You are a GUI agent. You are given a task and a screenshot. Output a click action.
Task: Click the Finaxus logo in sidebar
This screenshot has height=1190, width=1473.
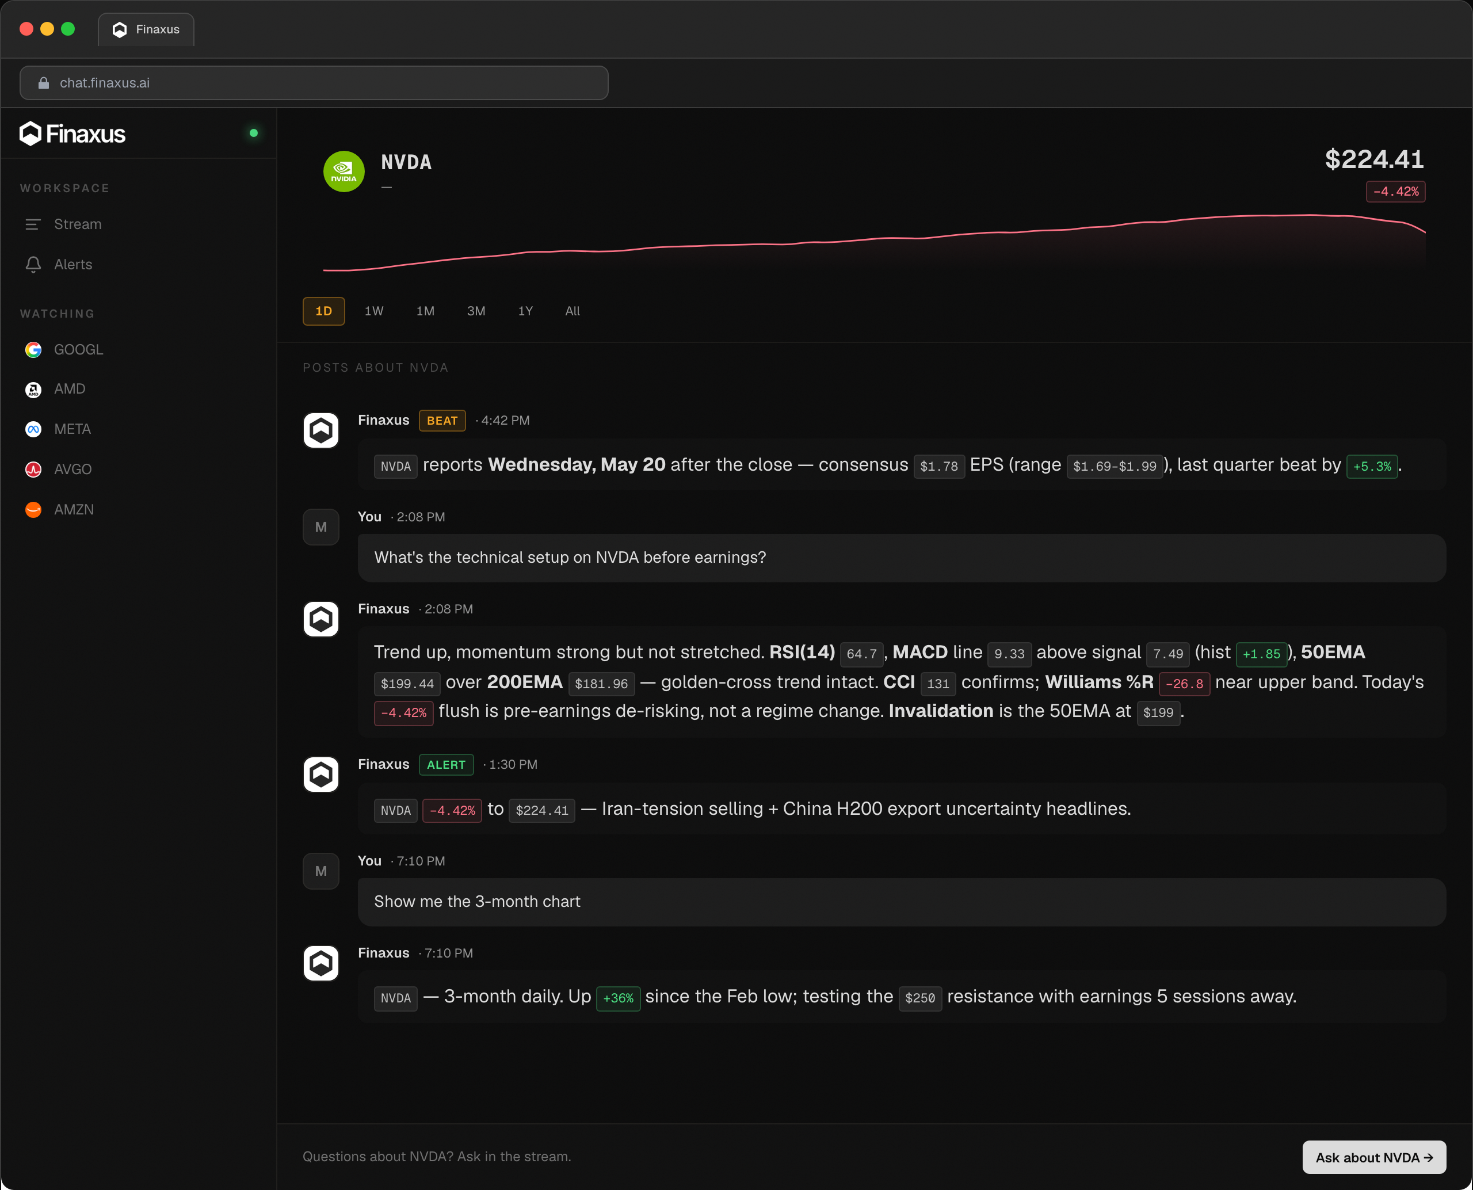point(72,134)
